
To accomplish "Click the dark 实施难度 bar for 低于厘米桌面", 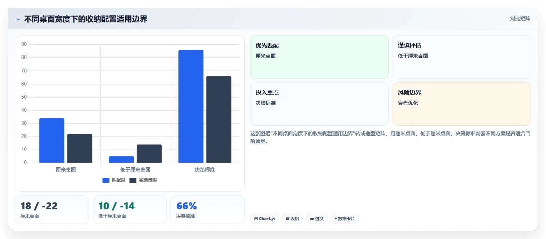I will (149, 153).
